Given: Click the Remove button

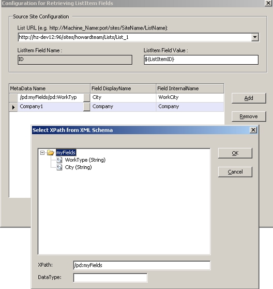Looking at the screenshot, I should 249,117.
